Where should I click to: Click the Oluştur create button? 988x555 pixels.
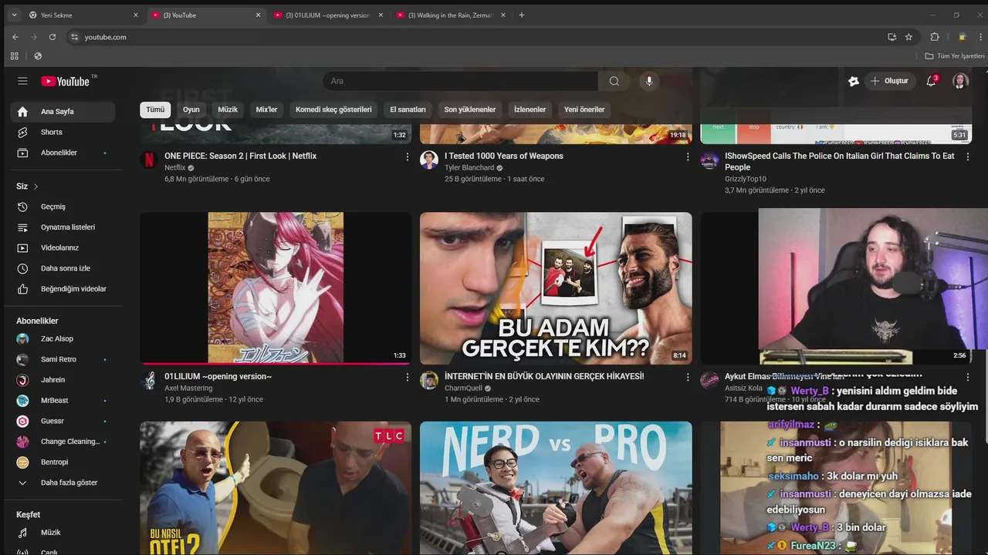pyautogui.click(x=890, y=81)
